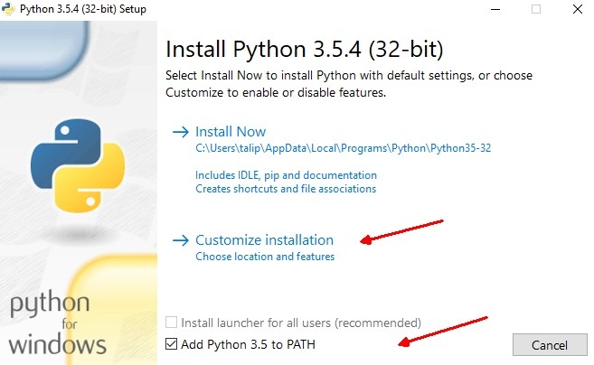The image size is (594, 365).
Task: Click the Python35-32 install path text
Action: [344, 148]
